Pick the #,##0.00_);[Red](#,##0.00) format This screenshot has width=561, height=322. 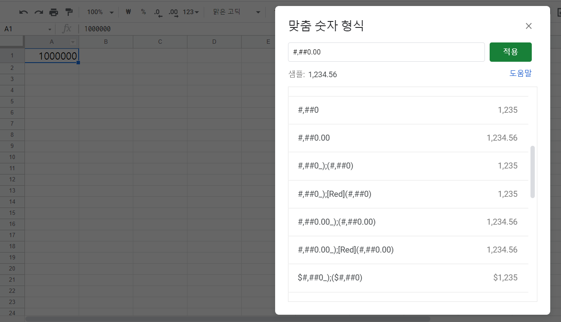pos(408,250)
